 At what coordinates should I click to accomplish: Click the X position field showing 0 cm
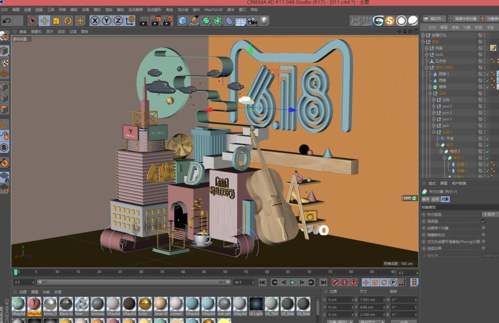(x=340, y=300)
